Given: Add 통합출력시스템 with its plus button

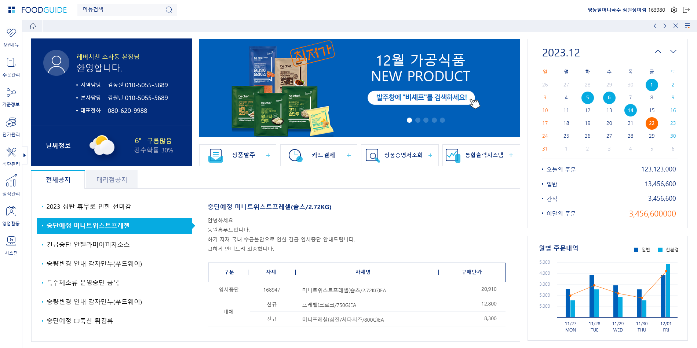Looking at the screenshot, I should pyautogui.click(x=511, y=155).
